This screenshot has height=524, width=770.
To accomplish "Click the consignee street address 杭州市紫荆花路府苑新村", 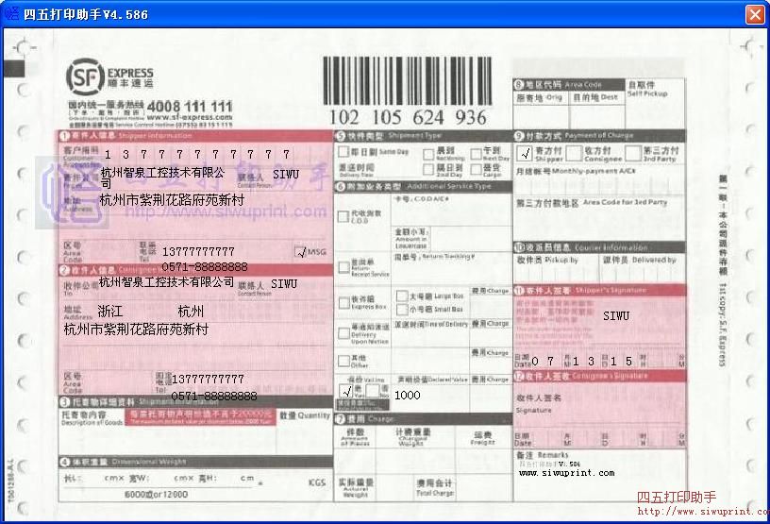I will click(137, 330).
